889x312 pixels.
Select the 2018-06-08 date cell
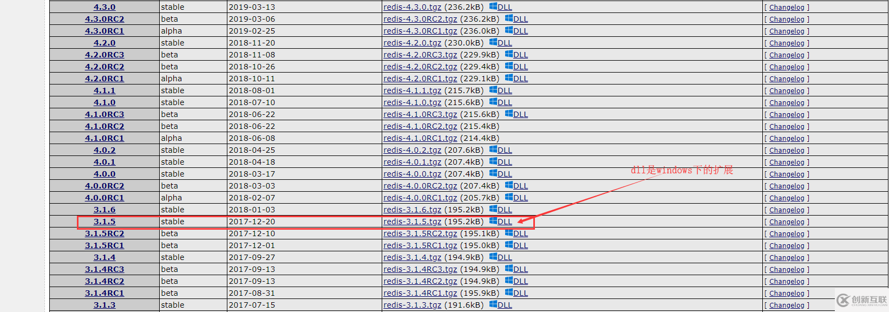(x=304, y=138)
